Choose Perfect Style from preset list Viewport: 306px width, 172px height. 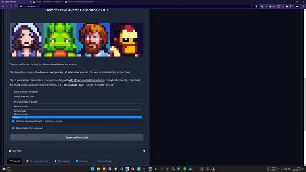tap(76, 111)
